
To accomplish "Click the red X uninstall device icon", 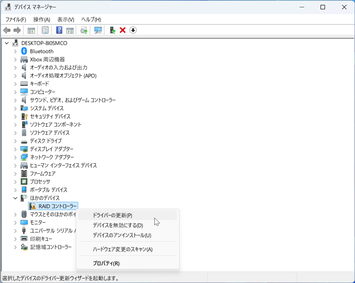I will click(x=123, y=30).
